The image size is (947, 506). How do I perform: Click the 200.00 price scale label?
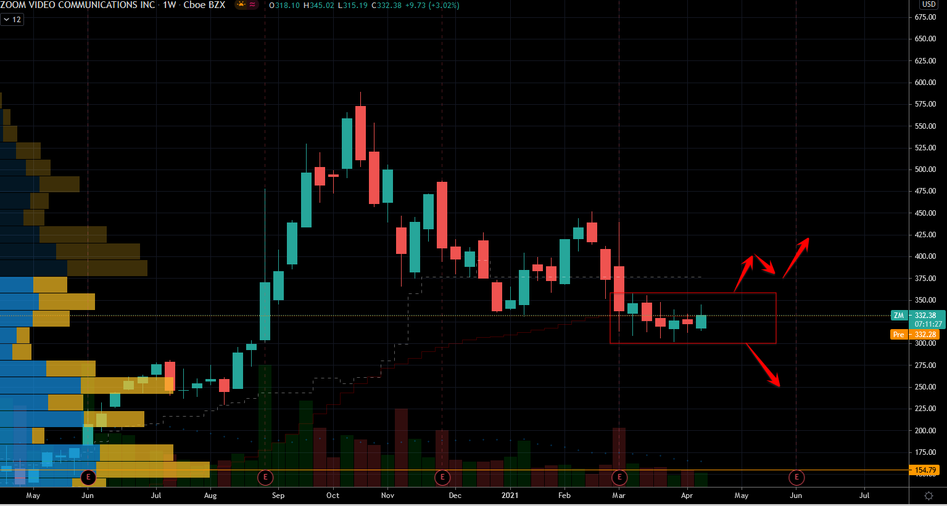coord(925,431)
